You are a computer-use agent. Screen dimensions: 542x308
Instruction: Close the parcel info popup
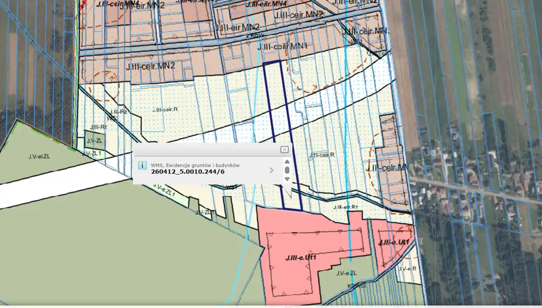(x=285, y=149)
